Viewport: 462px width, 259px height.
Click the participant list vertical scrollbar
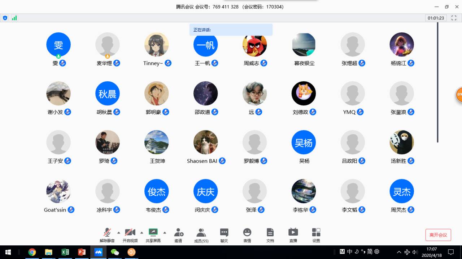click(437, 83)
